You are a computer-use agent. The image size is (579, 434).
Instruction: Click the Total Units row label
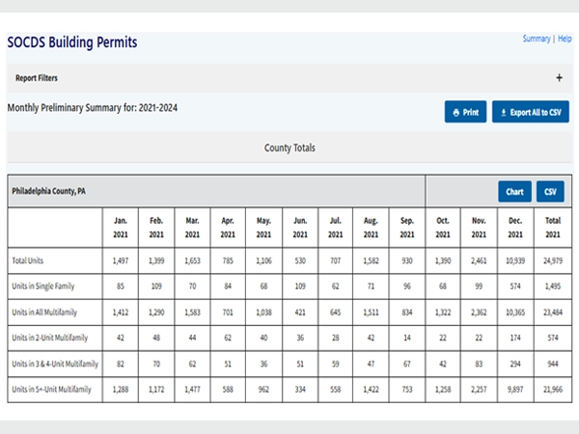(x=28, y=260)
